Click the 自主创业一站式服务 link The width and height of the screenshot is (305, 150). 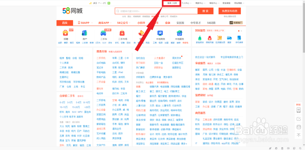point(205,57)
